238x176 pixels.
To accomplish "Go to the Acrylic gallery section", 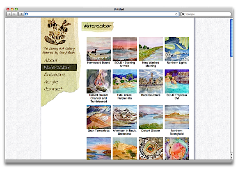I will point(51,82).
